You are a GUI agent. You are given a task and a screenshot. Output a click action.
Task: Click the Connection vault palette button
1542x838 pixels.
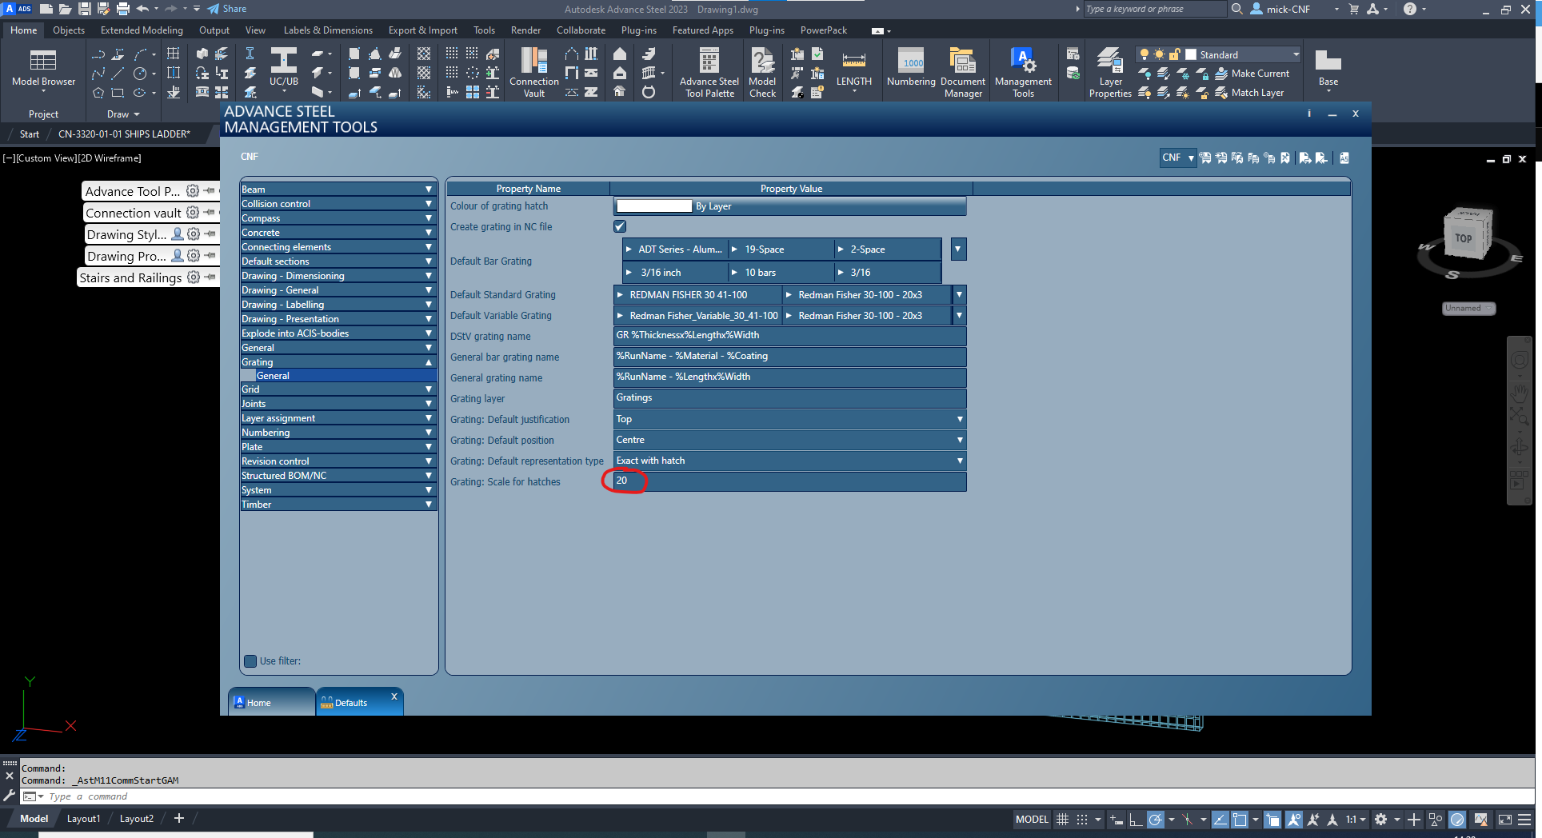[134, 213]
